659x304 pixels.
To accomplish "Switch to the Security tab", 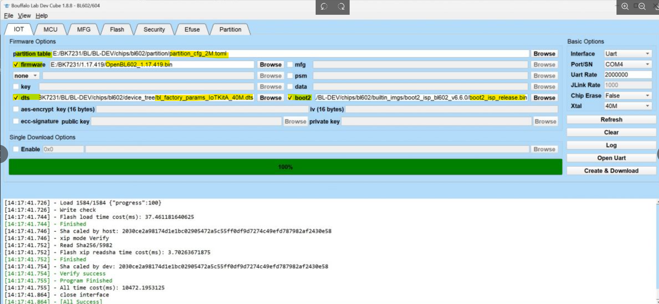I will 154,29.
